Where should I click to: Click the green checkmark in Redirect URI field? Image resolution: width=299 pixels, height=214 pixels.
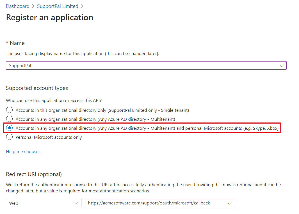(x=230, y=203)
